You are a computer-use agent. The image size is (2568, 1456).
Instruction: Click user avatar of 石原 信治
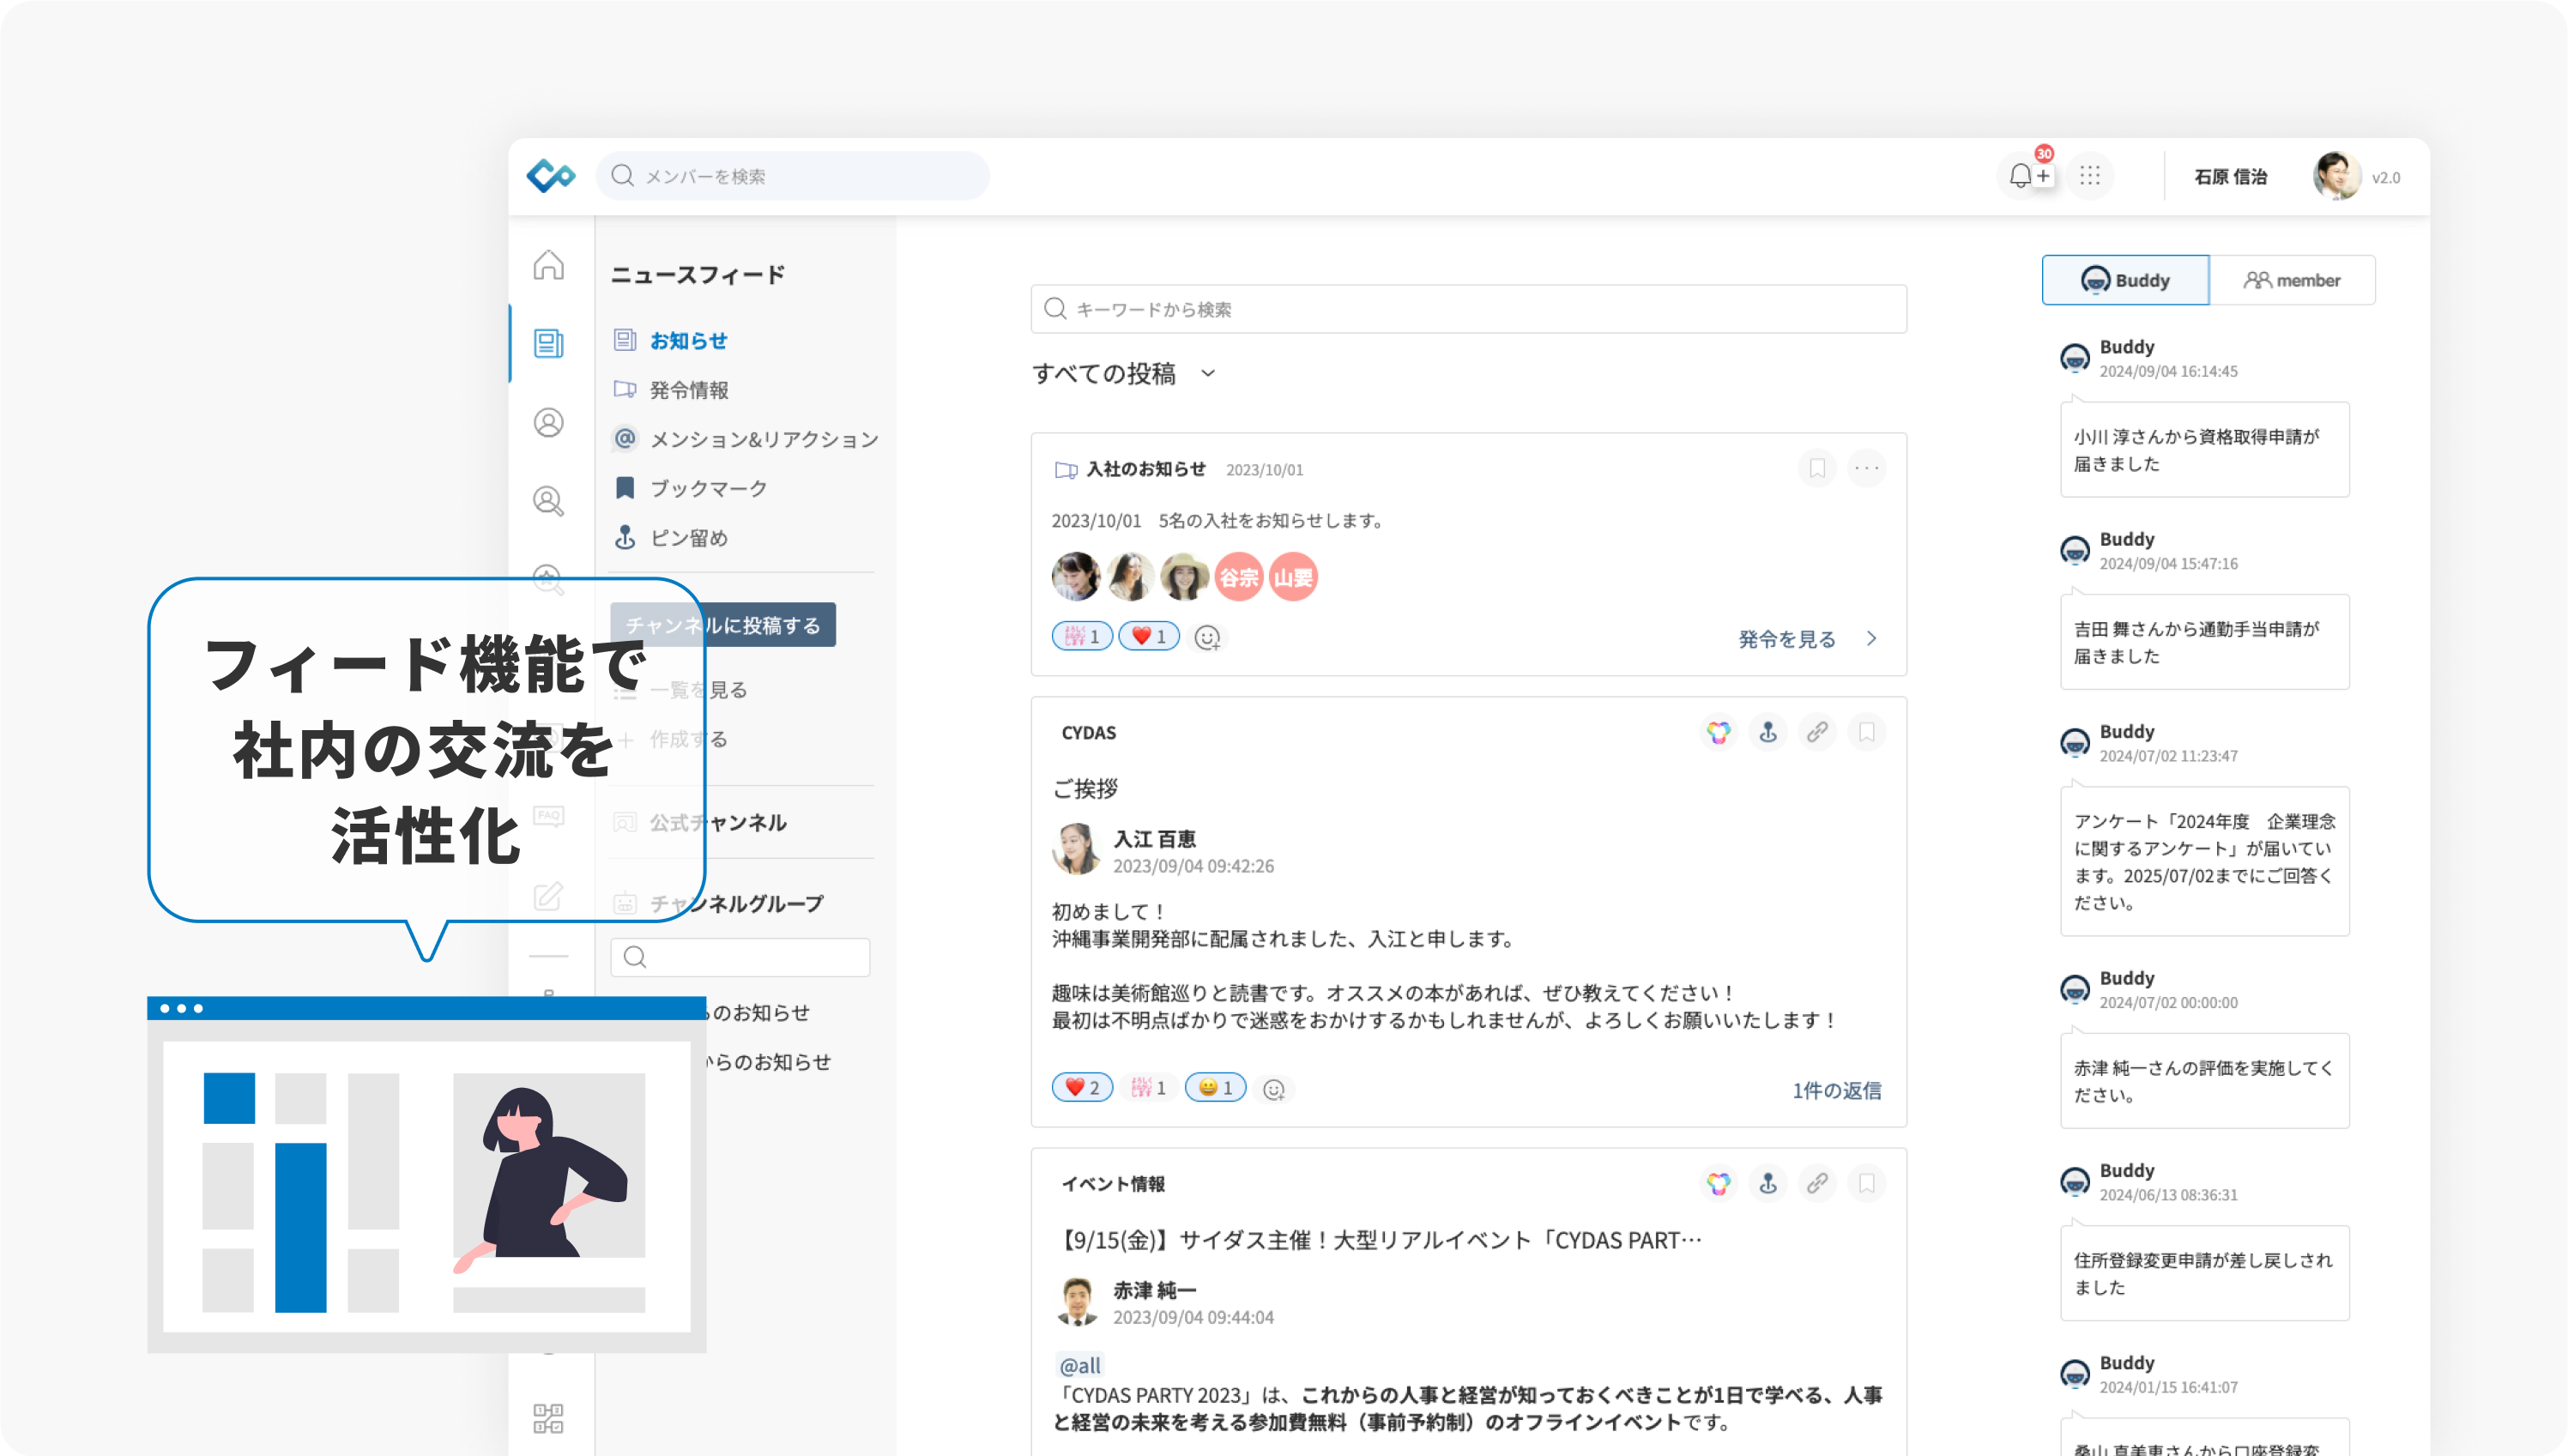[x=2337, y=176]
